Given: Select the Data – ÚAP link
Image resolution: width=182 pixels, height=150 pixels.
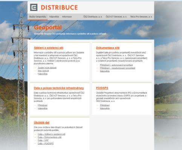Looking at the screenshot, I should (x=43, y=140).
